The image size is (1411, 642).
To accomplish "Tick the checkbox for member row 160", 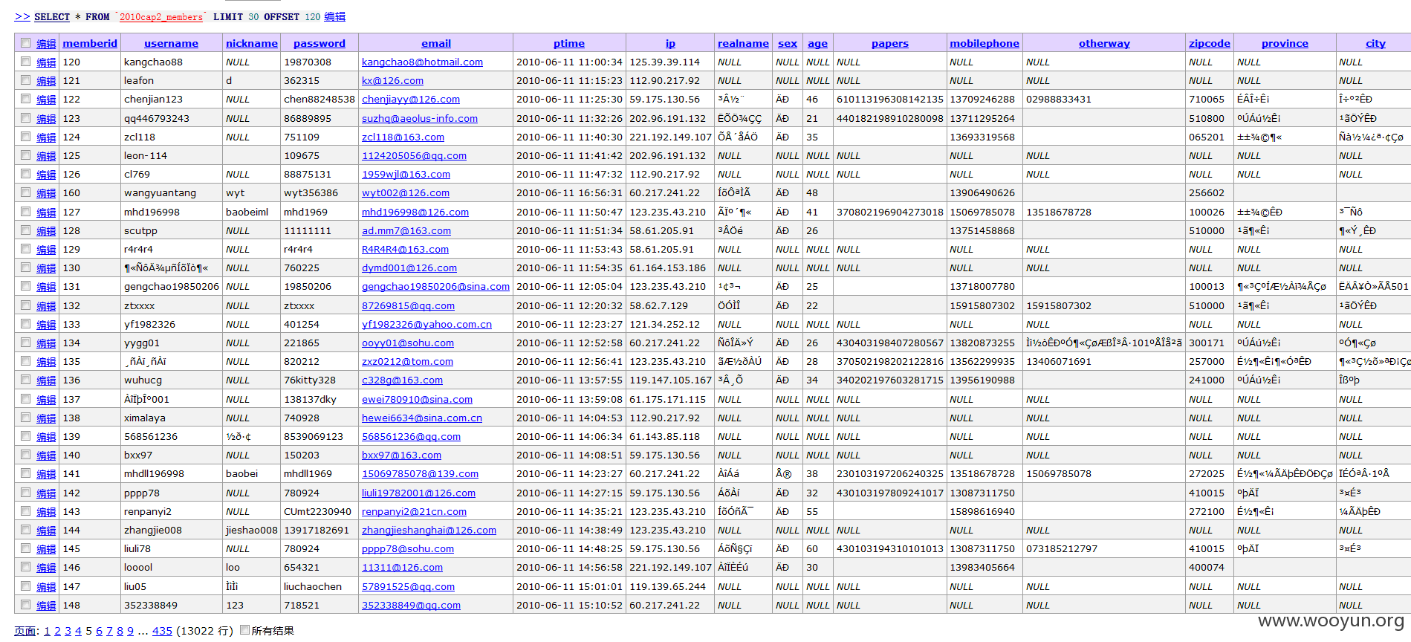I will (x=26, y=192).
